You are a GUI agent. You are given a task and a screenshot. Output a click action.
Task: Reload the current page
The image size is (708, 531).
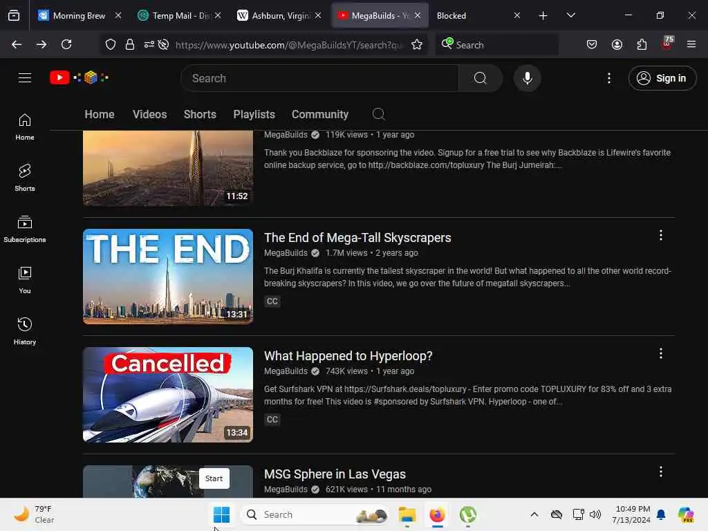[66, 44]
